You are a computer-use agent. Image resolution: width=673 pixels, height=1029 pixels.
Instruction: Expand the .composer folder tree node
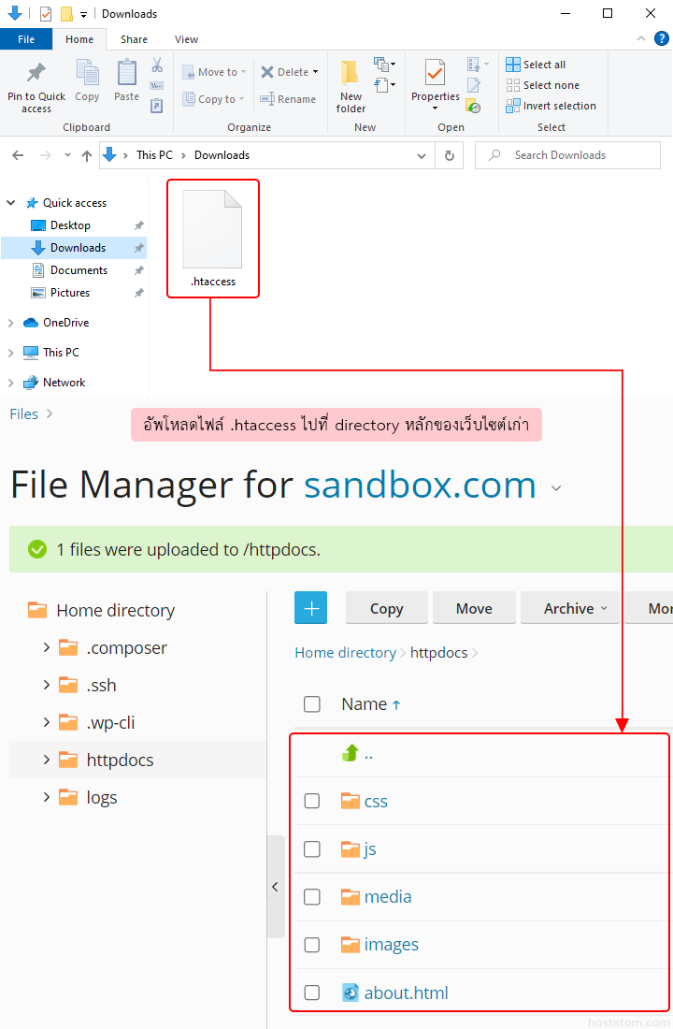[x=47, y=647]
